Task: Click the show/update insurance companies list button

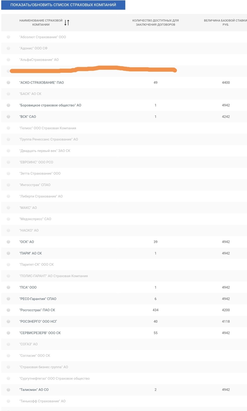Action: (63, 5)
